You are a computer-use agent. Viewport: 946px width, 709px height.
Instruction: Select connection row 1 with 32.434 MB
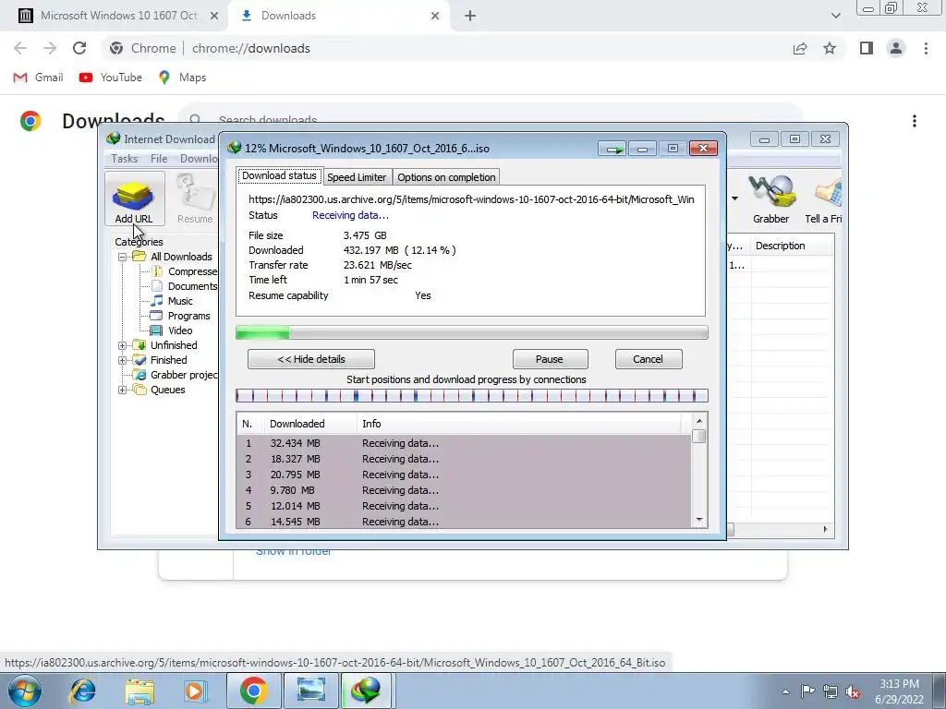click(465, 443)
